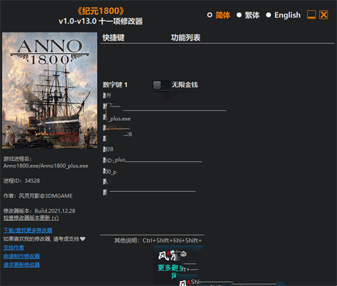Viewport: 337px width, 286px height.
Task: Click the 游戏进程名 label
Action: pyautogui.click(x=18, y=159)
